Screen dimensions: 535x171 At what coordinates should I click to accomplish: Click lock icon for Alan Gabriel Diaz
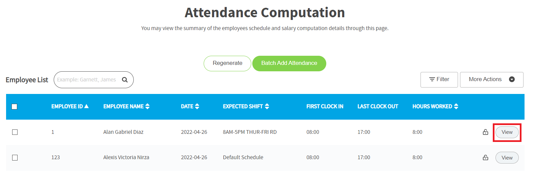[485, 132]
